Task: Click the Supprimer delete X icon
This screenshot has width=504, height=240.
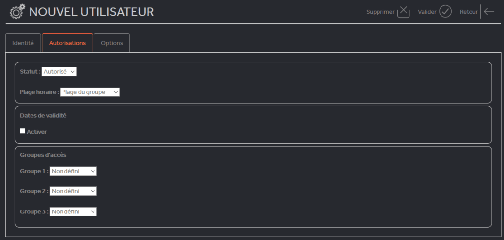Action: click(x=404, y=12)
